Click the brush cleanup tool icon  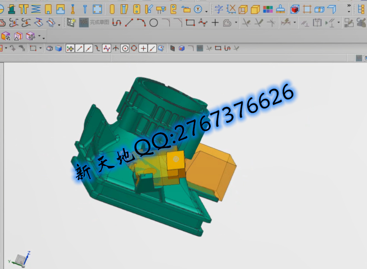pyautogui.click(x=280, y=9)
